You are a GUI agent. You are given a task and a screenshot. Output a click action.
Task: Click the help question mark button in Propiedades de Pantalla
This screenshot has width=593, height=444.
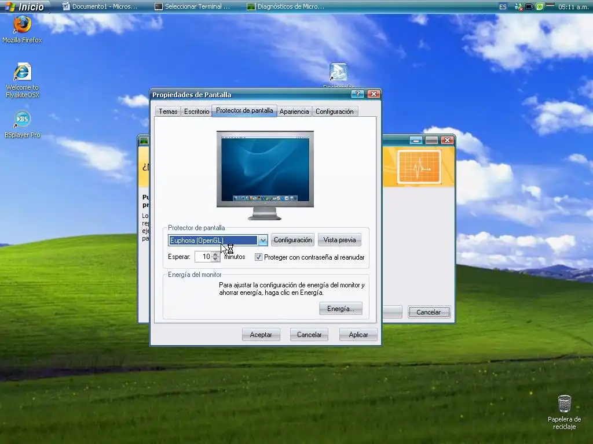[357, 94]
